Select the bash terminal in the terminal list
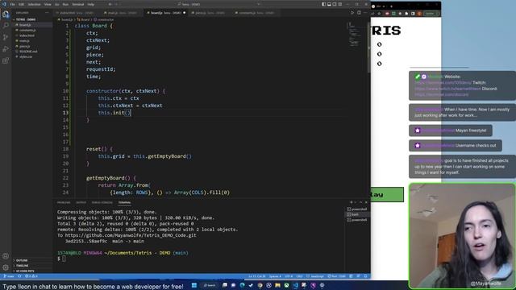 click(x=356, y=214)
